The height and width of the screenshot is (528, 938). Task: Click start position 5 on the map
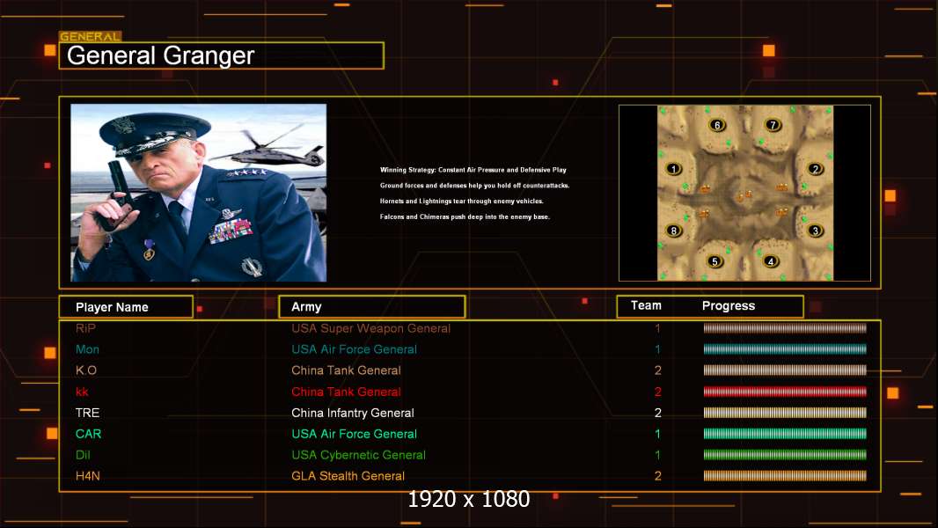714,260
